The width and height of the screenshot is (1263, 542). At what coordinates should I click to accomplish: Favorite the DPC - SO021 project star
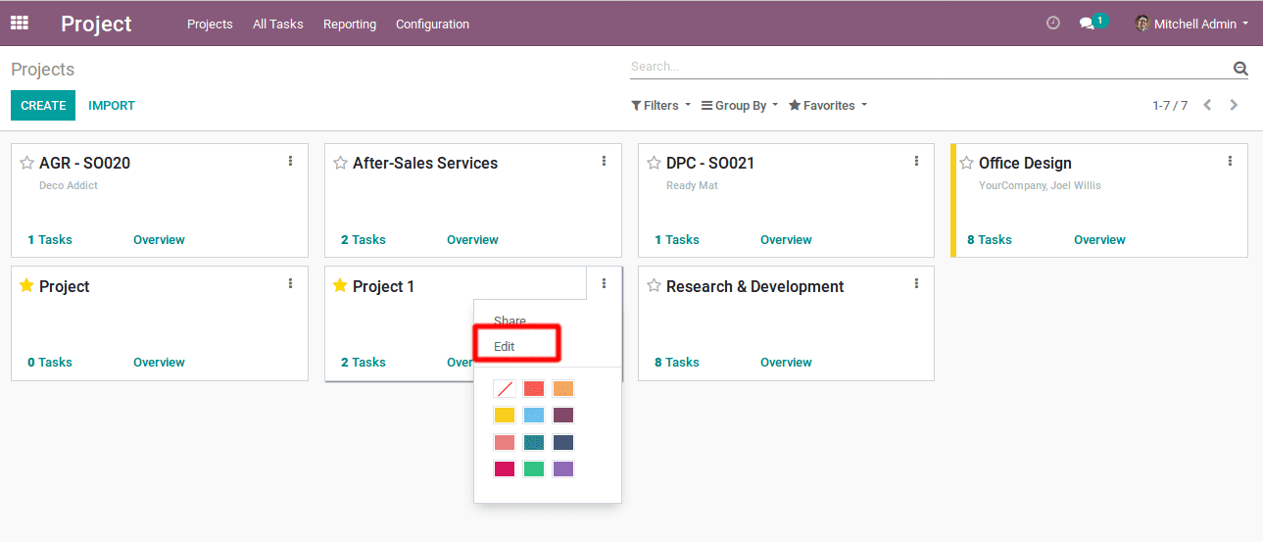654,163
